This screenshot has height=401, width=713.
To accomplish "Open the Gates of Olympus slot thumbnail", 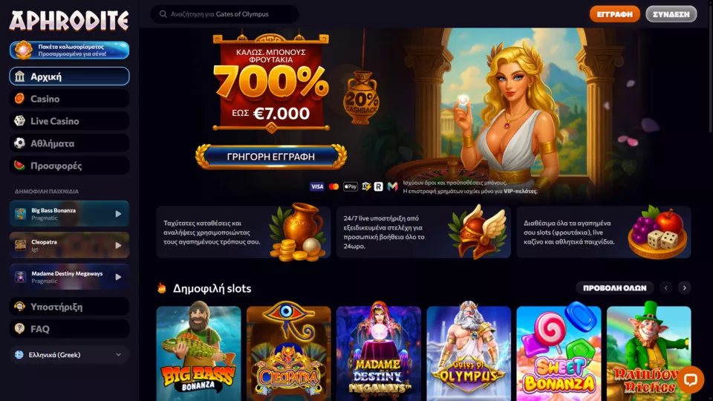I will 469,353.
